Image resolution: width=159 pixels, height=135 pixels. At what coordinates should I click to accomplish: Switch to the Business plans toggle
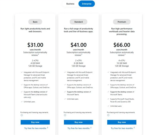[x=70, y=4]
